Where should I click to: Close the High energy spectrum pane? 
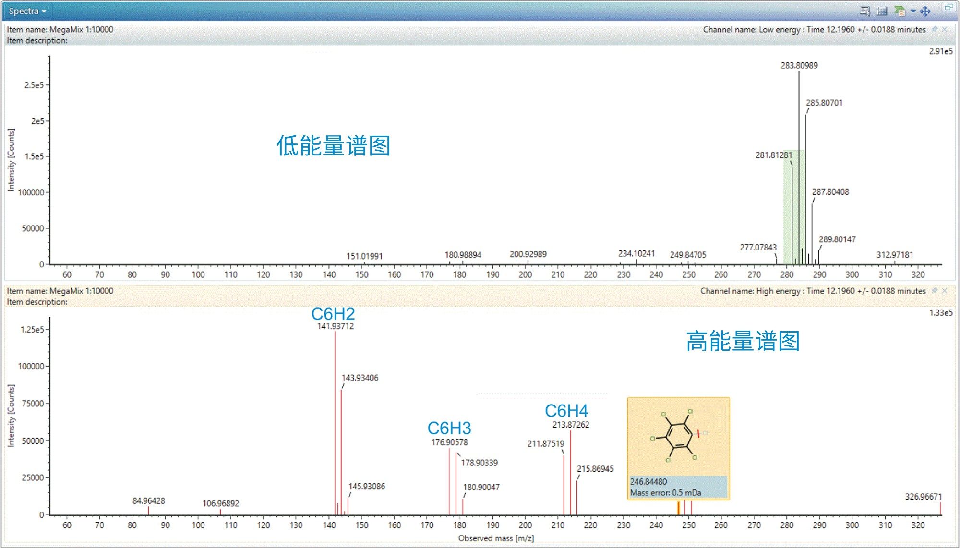click(945, 291)
